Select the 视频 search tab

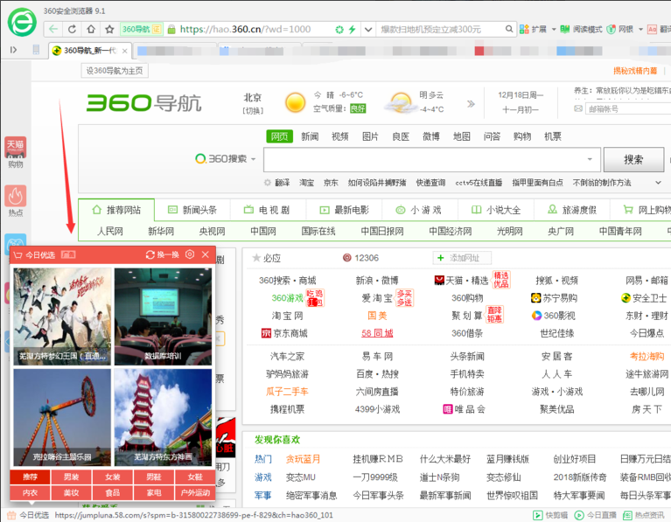coord(340,136)
